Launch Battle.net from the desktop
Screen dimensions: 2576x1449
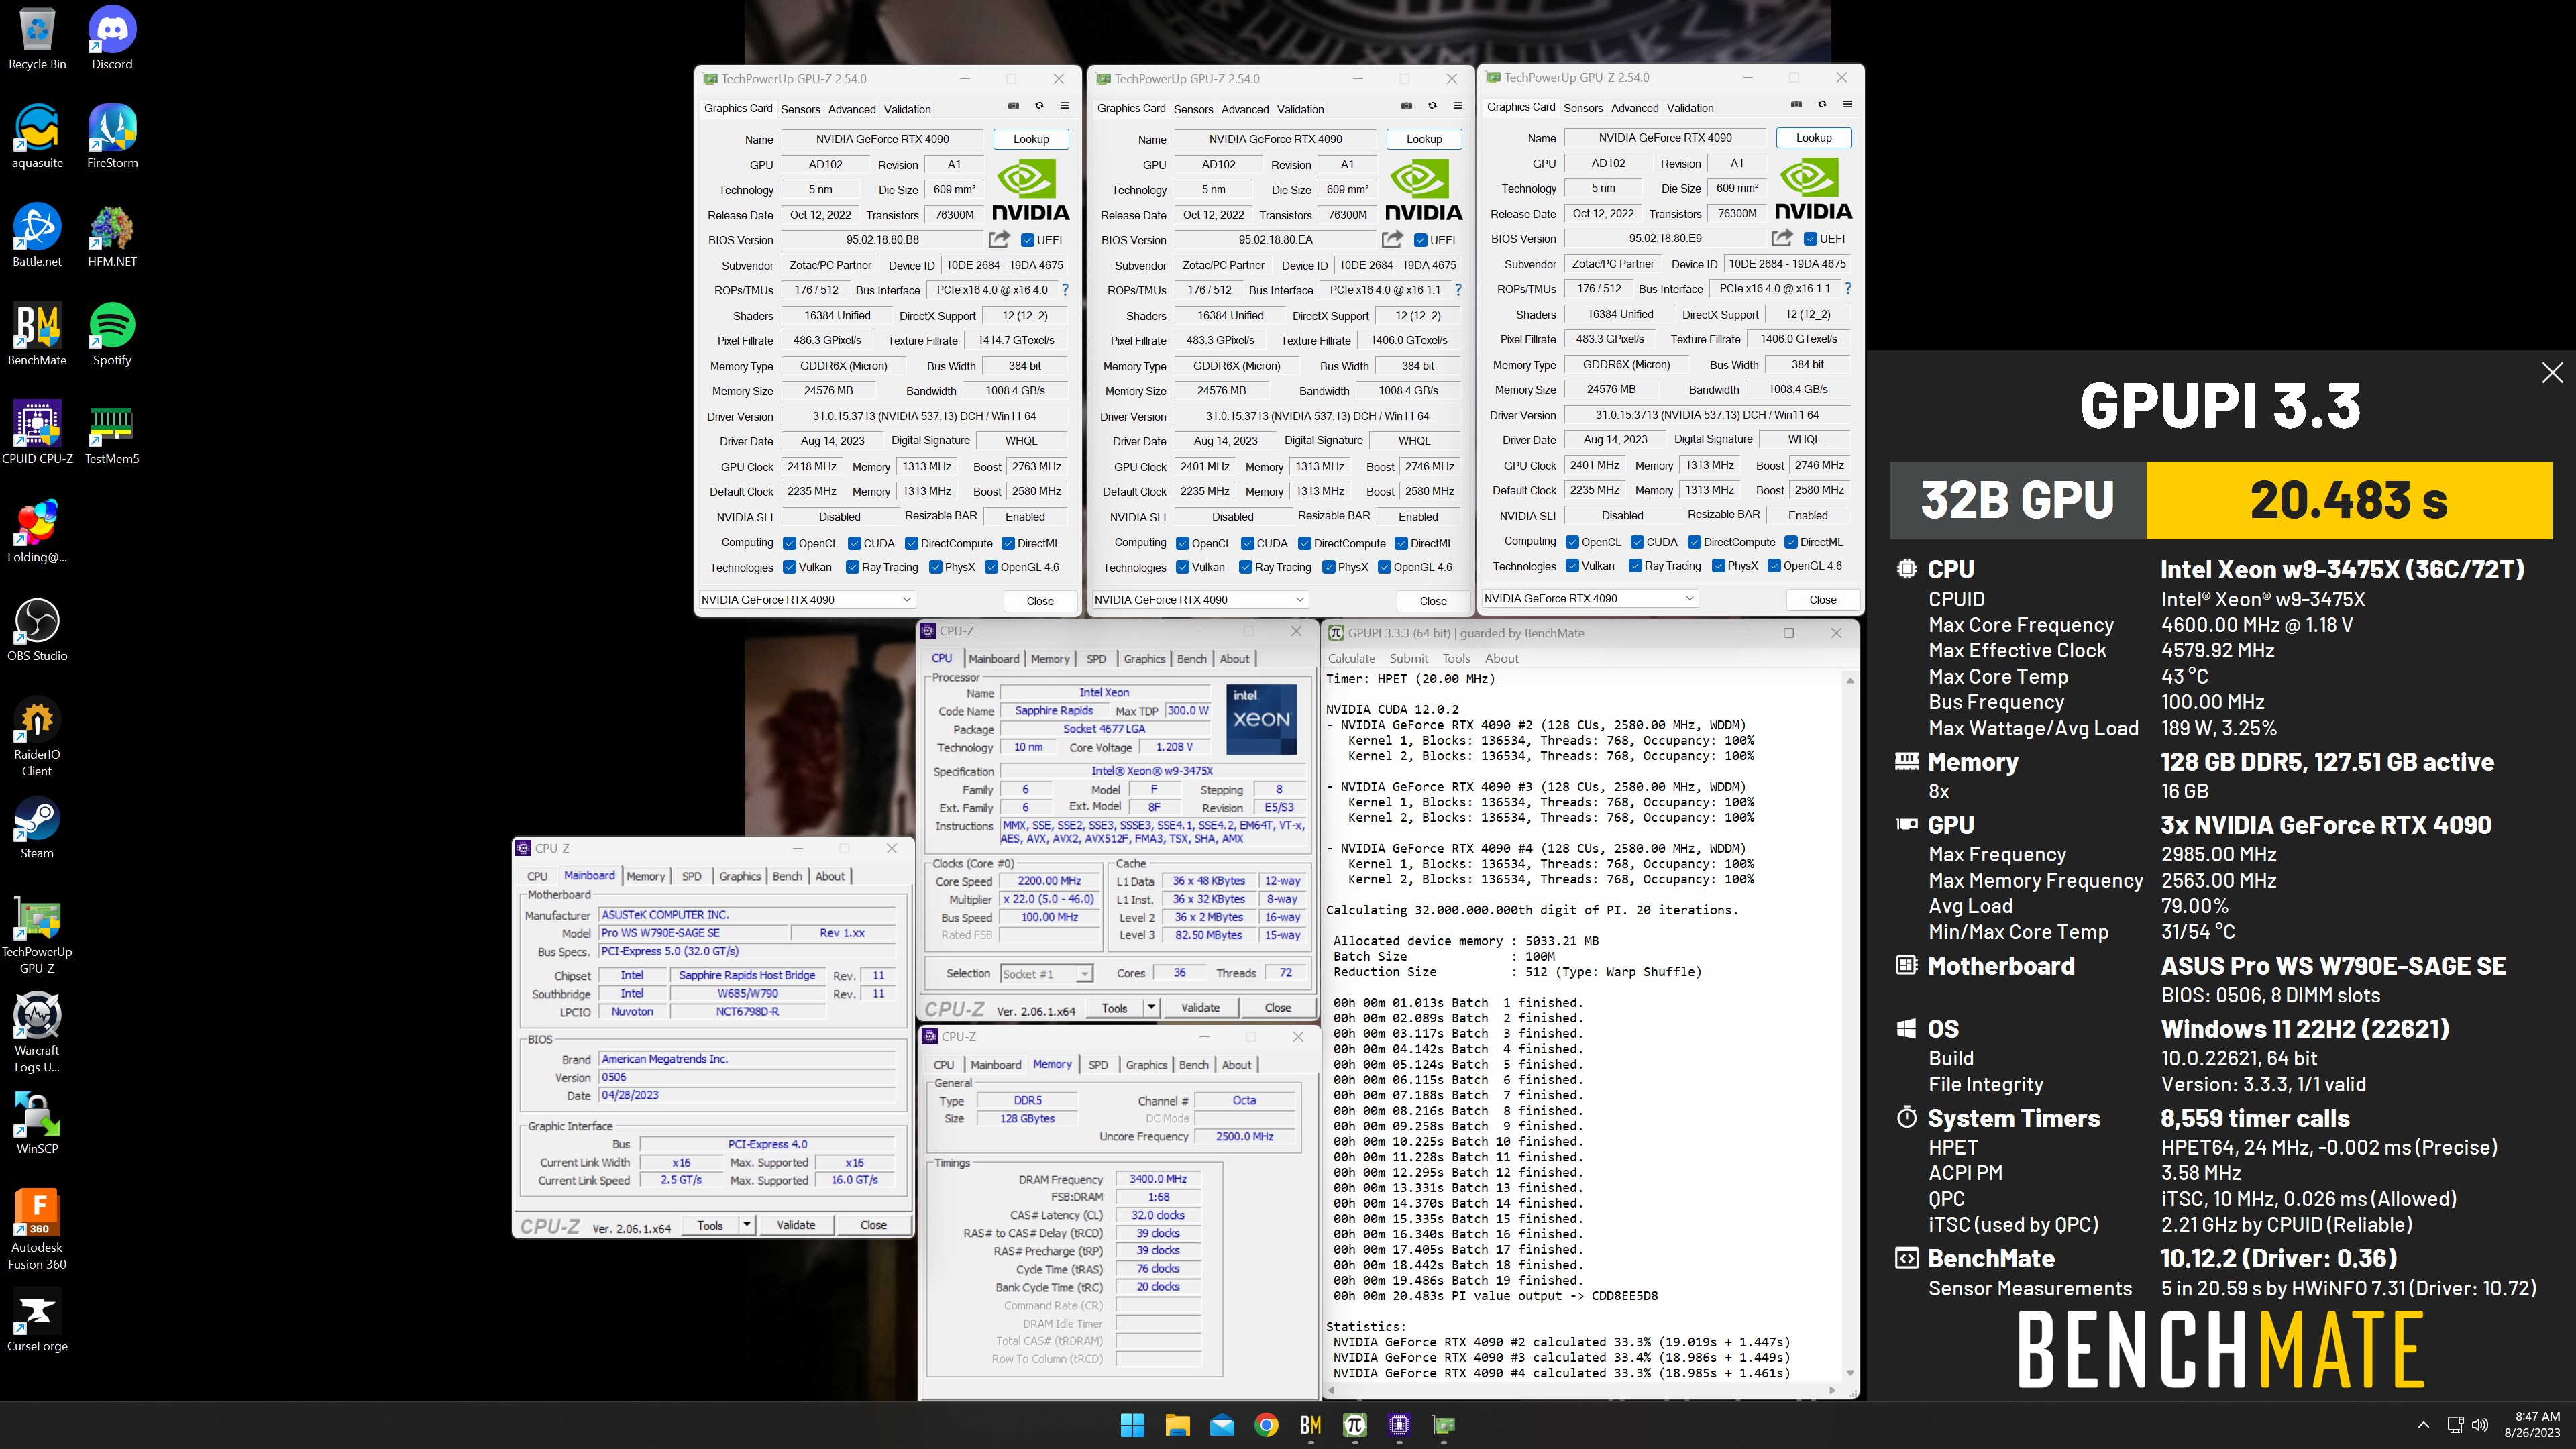click(x=37, y=236)
